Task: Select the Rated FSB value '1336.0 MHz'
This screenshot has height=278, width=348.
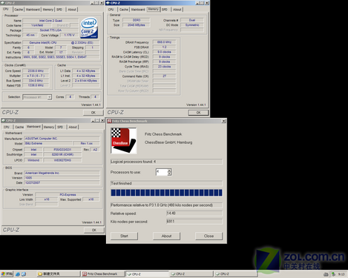Action: pyautogui.click(x=36, y=85)
